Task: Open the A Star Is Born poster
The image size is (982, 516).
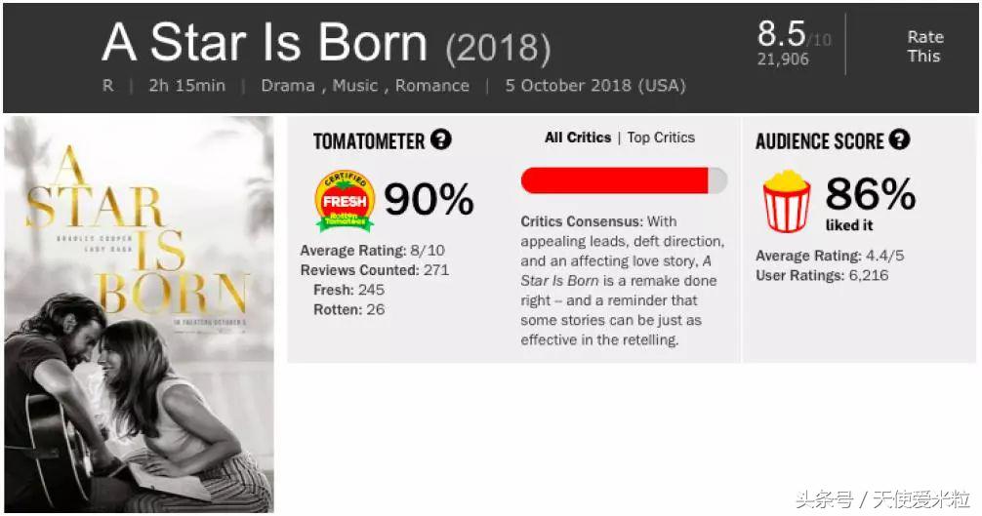Action: coord(140,314)
